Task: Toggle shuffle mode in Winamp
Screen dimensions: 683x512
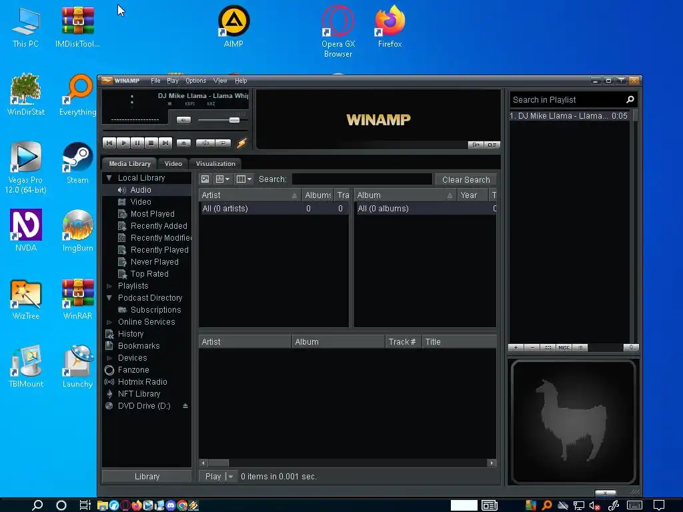Action: (x=205, y=143)
